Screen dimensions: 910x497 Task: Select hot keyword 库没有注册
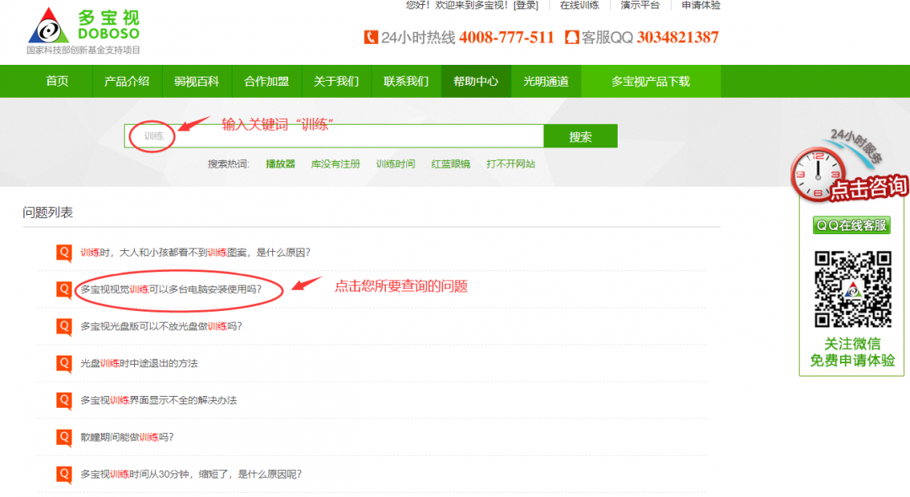[x=335, y=164]
